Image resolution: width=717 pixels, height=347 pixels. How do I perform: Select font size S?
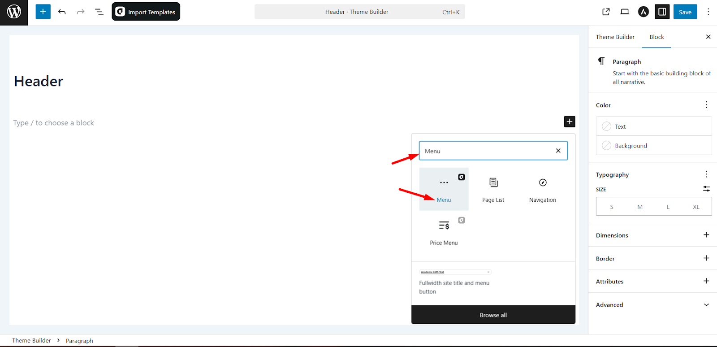(x=612, y=207)
